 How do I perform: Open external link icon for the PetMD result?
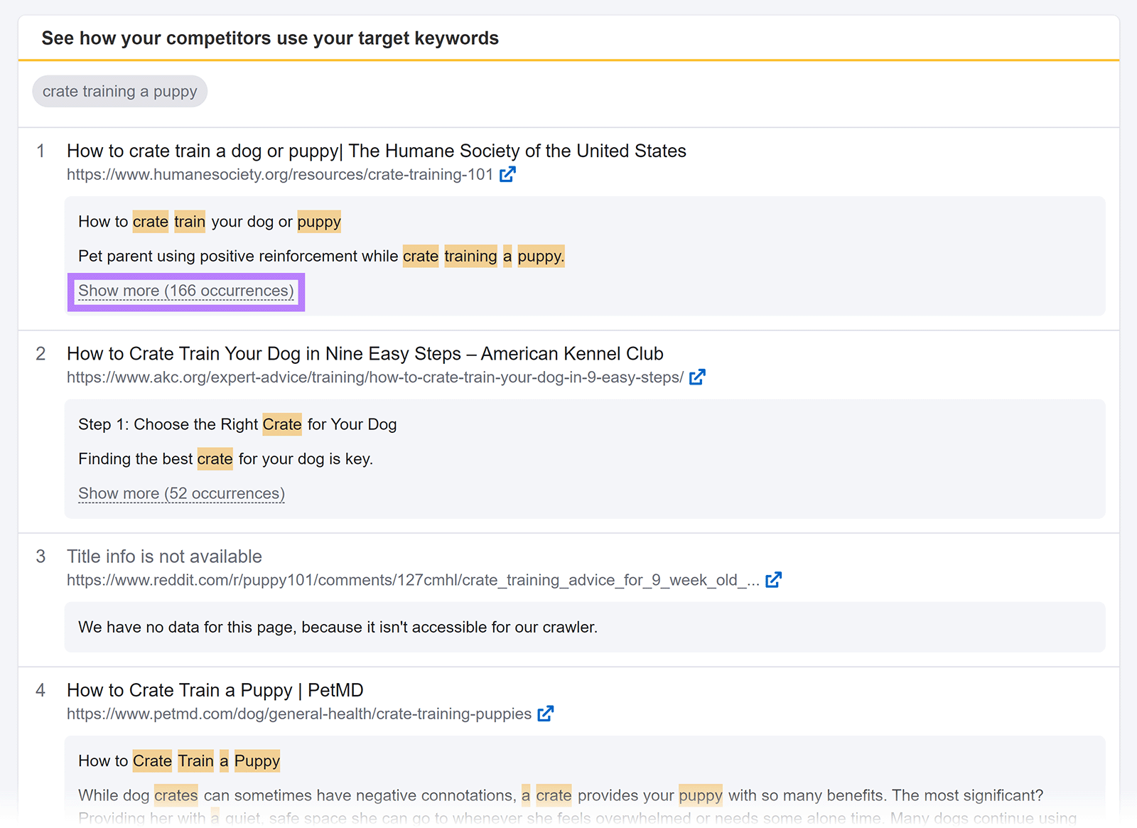click(546, 714)
